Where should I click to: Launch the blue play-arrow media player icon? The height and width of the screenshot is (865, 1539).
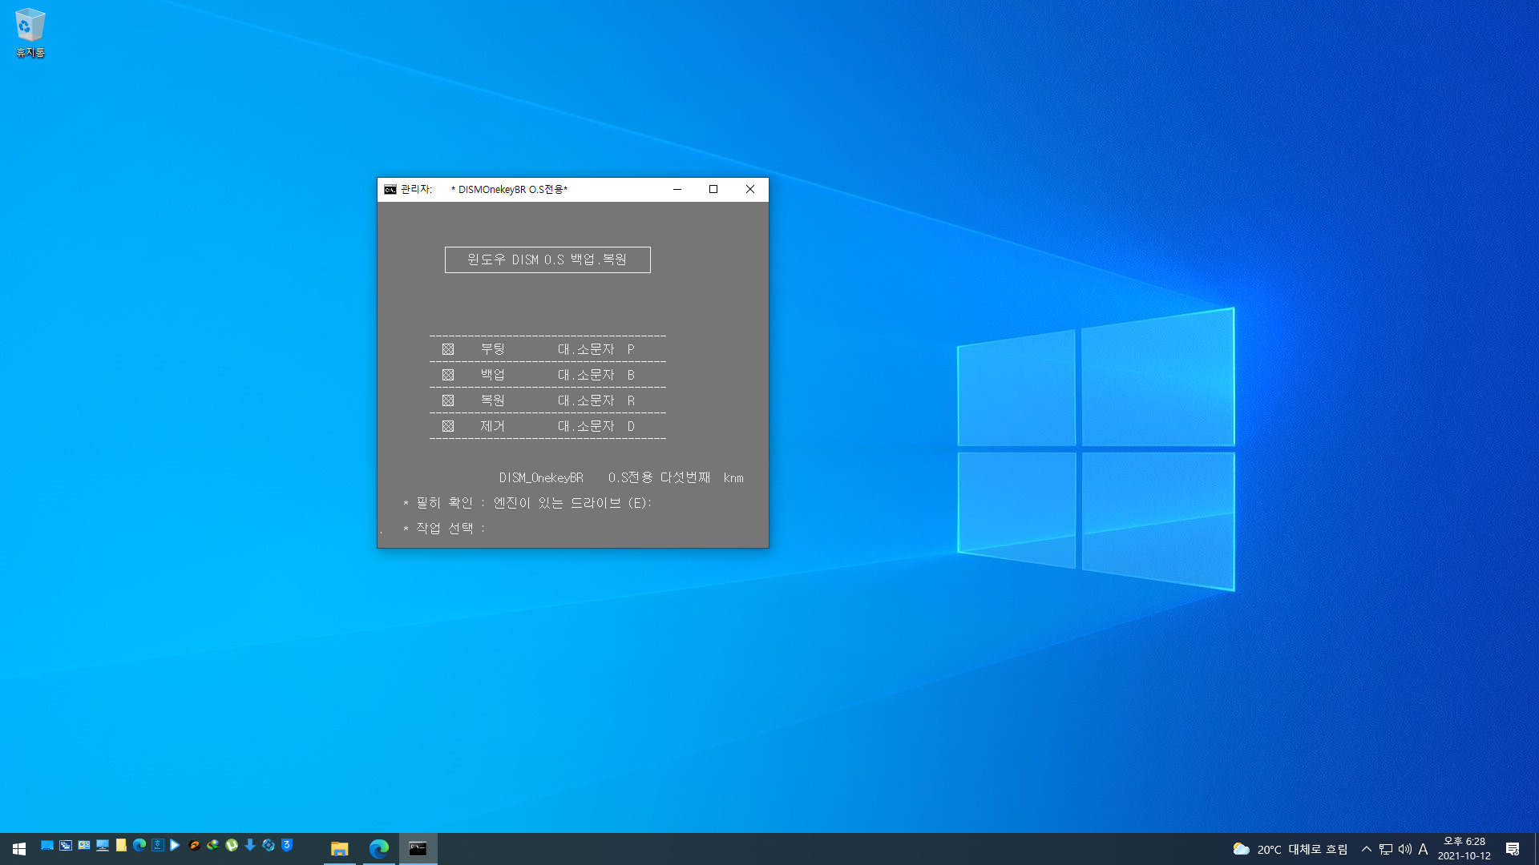(175, 845)
